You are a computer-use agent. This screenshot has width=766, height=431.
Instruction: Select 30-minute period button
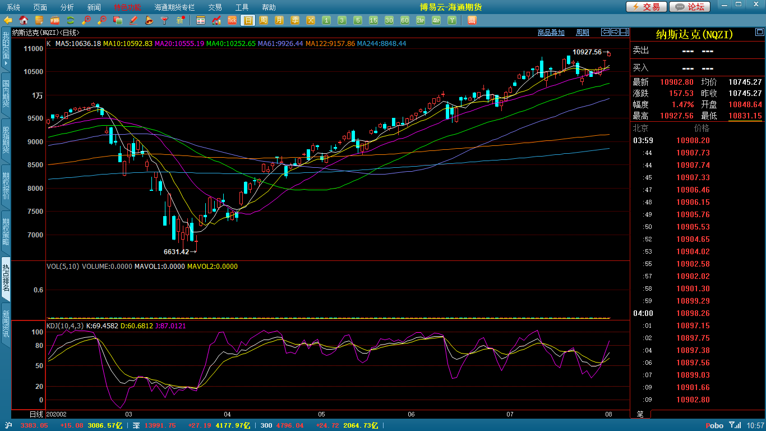click(389, 20)
